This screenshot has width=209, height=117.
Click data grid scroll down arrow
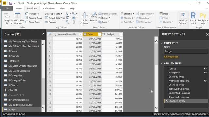(156, 108)
